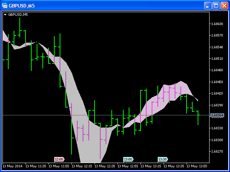Screen dimensions: 230x172
Task: Close the GBPUSD,M5 chart window
Action: [x=224, y=6]
